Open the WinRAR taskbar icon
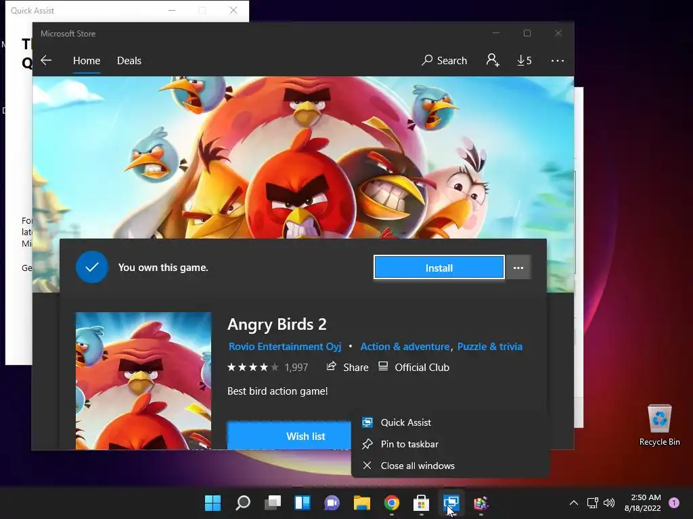This screenshot has width=693, height=519. tap(481, 503)
